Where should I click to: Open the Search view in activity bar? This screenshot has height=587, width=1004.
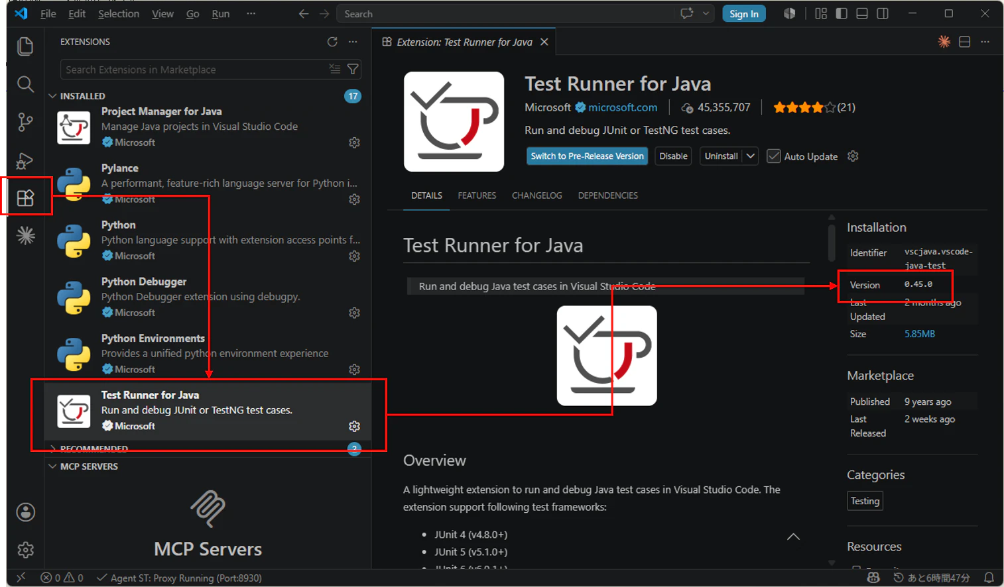pos(25,84)
